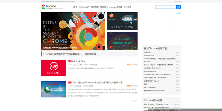
Task: Click the star rating of IDM post
Action: click(130, 86)
